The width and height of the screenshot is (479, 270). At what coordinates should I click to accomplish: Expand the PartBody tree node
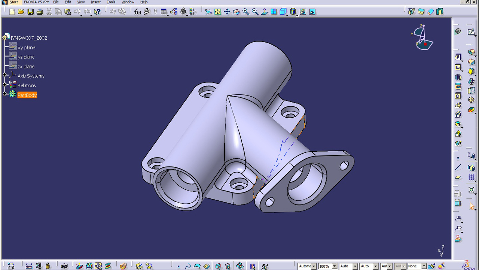[x=5, y=94]
